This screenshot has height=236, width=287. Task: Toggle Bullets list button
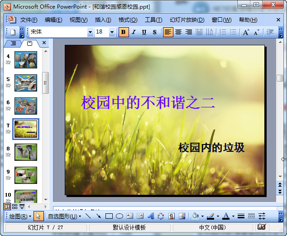pos(233,32)
